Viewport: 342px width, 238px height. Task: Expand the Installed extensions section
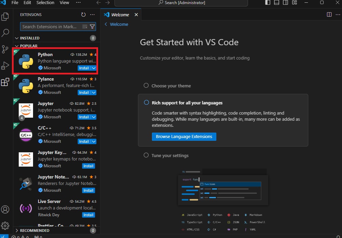[x=30, y=38]
